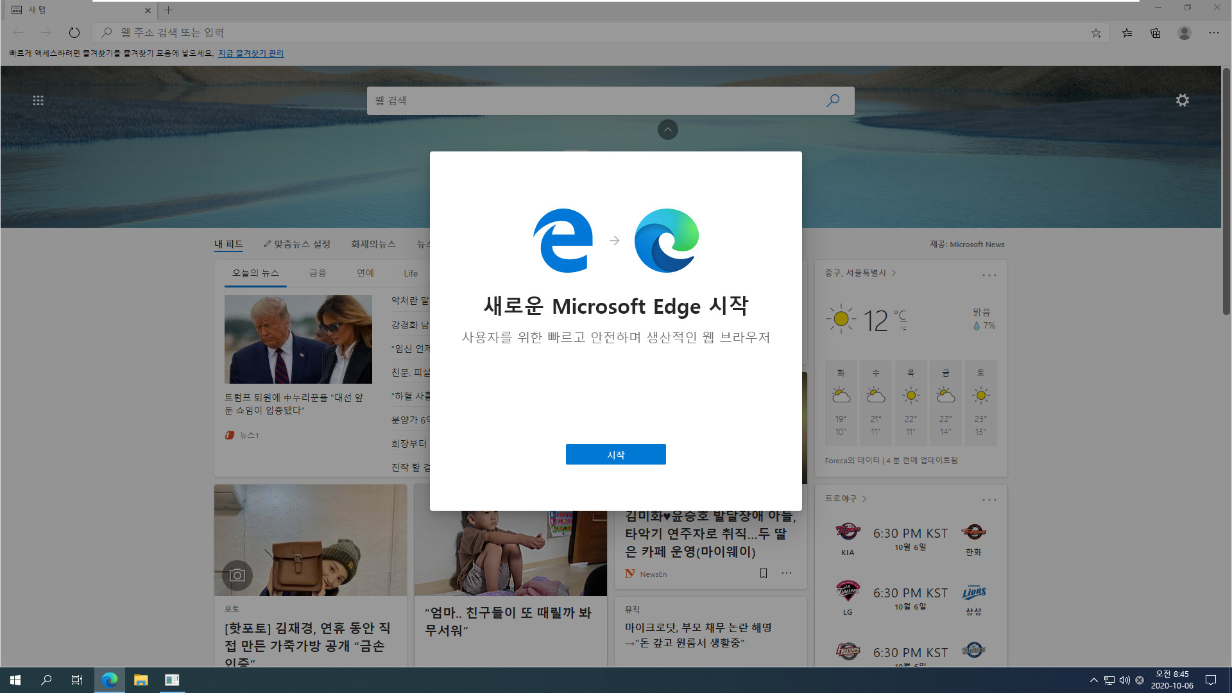Click the scroll up arrow chevron
Image resolution: width=1232 pixels, height=693 pixels.
667,130
